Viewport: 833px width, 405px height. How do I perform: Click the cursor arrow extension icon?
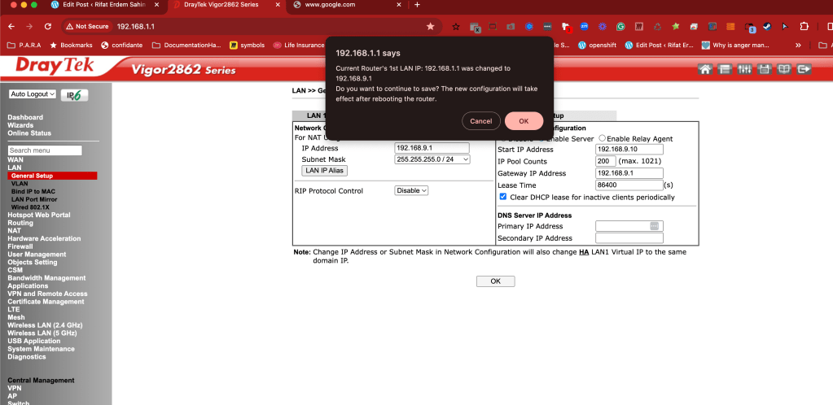[x=786, y=27]
